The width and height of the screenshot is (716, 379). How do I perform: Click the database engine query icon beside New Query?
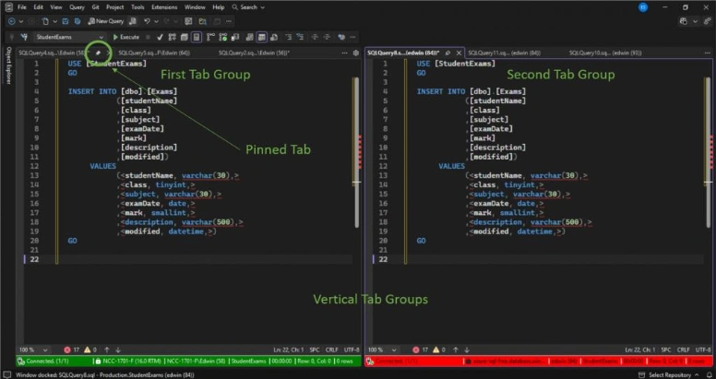133,21
